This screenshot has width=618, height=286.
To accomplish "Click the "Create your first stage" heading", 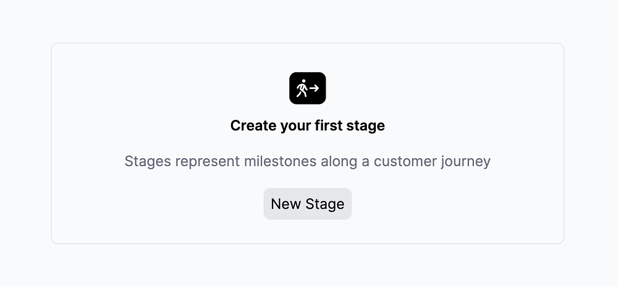I will [307, 125].
